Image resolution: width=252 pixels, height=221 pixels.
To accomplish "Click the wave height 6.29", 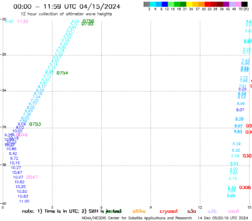I will (237, 144).
